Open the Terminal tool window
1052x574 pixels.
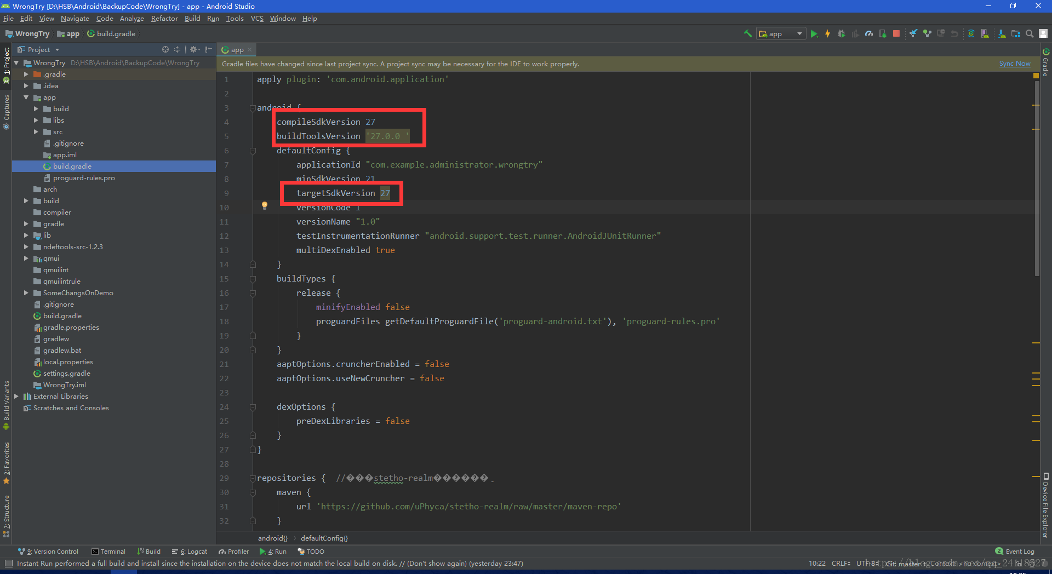[108, 552]
